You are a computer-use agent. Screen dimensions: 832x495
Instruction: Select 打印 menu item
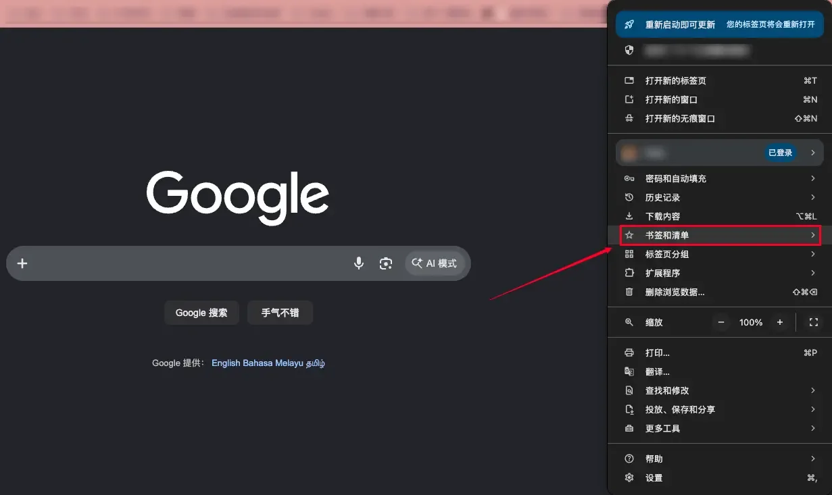[719, 353]
